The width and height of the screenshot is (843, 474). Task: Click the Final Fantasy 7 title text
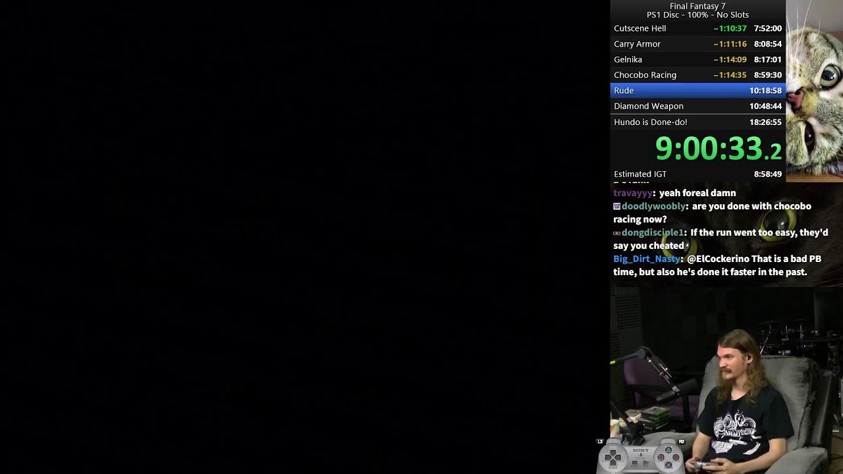697,6
